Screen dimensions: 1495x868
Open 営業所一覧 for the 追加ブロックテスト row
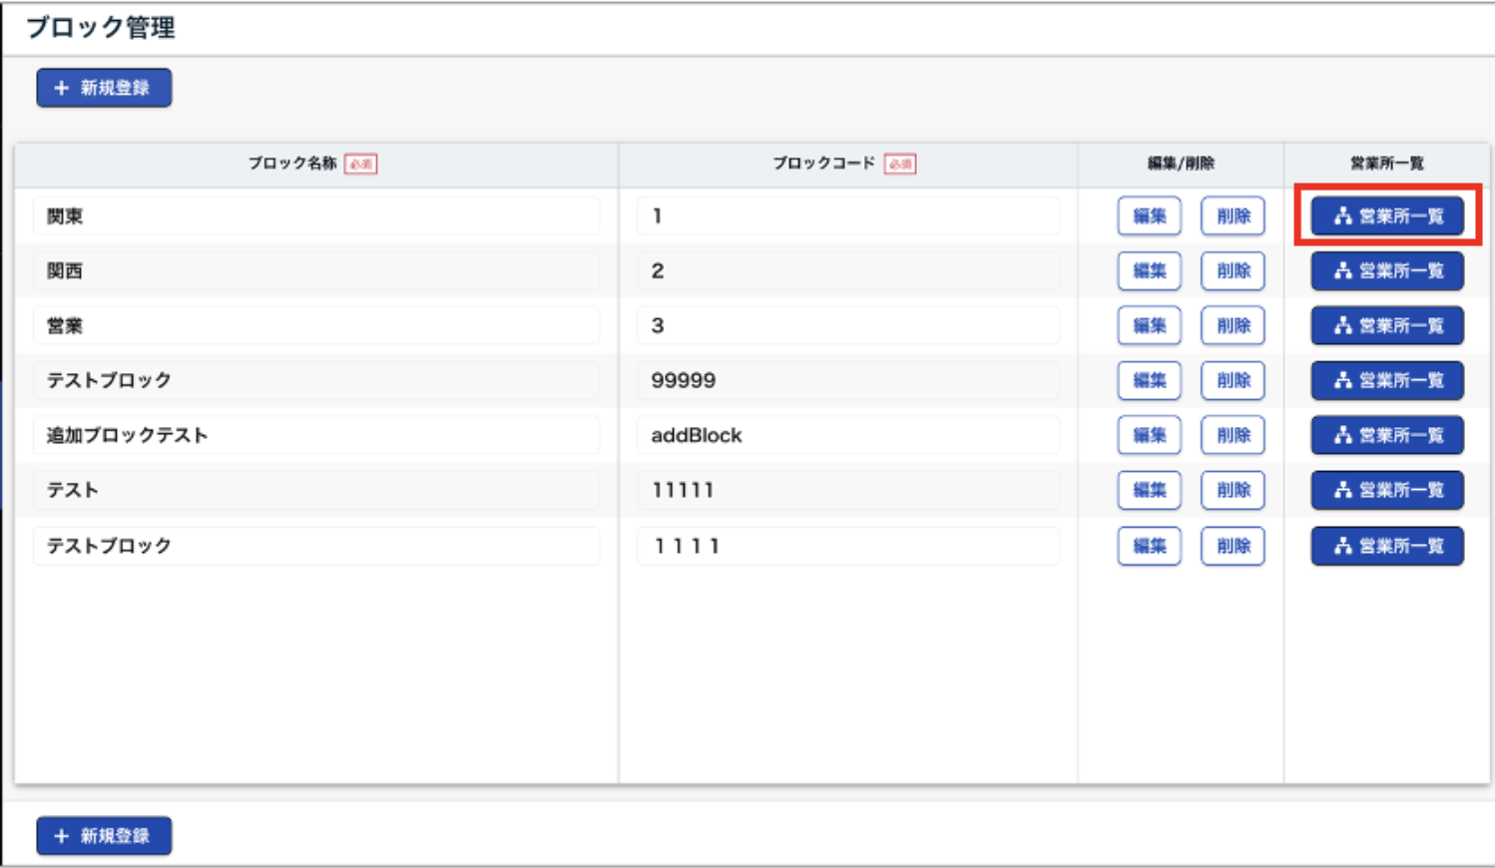(1386, 436)
